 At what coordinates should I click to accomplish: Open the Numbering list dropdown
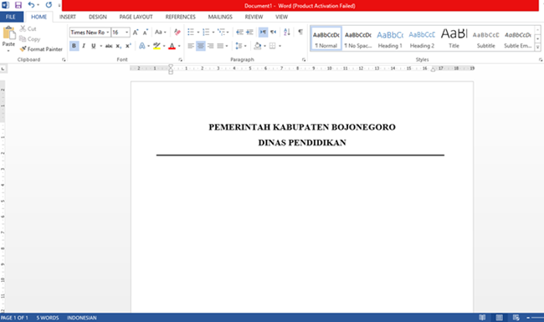(213, 33)
